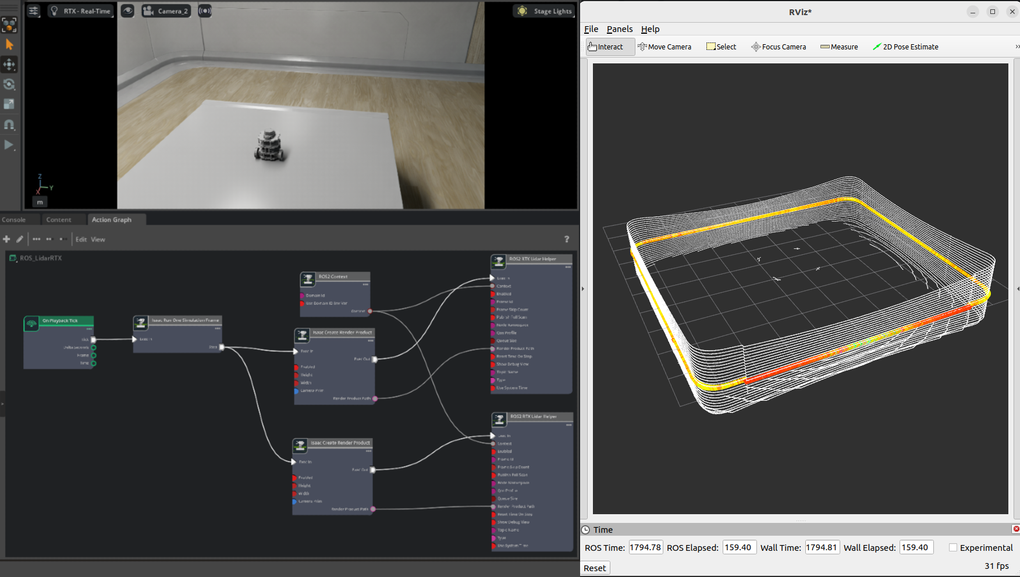Open viewport settings sliders icon
Screen dimensions: 1020x577
coord(34,11)
